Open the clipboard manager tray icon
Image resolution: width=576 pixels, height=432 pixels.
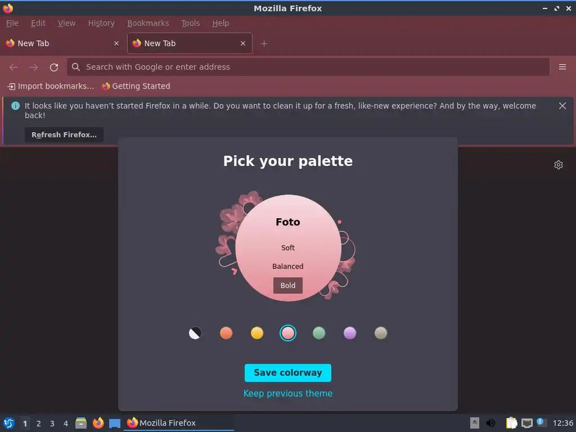coord(511,423)
